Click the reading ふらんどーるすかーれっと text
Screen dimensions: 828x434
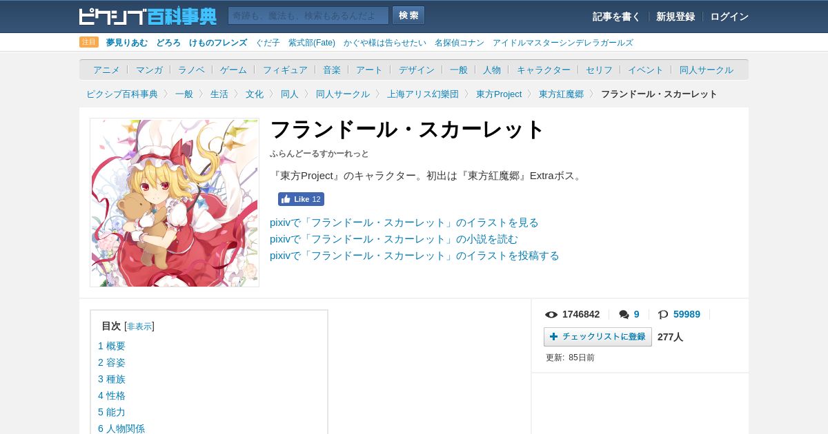coord(319,154)
